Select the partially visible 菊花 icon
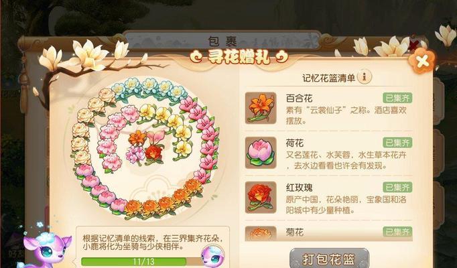The height and width of the screenshot is (268, 457). (x=261, y=234)
